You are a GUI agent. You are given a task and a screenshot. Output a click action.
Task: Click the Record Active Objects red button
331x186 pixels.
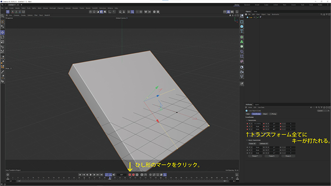pos(130,175)
